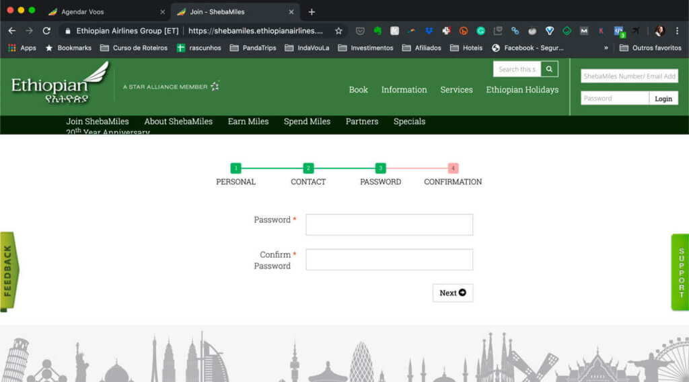Viewport: 689px width, 382px height.
Task: Bookmark this page with the star icon
Action: click(x=338, y=31)
